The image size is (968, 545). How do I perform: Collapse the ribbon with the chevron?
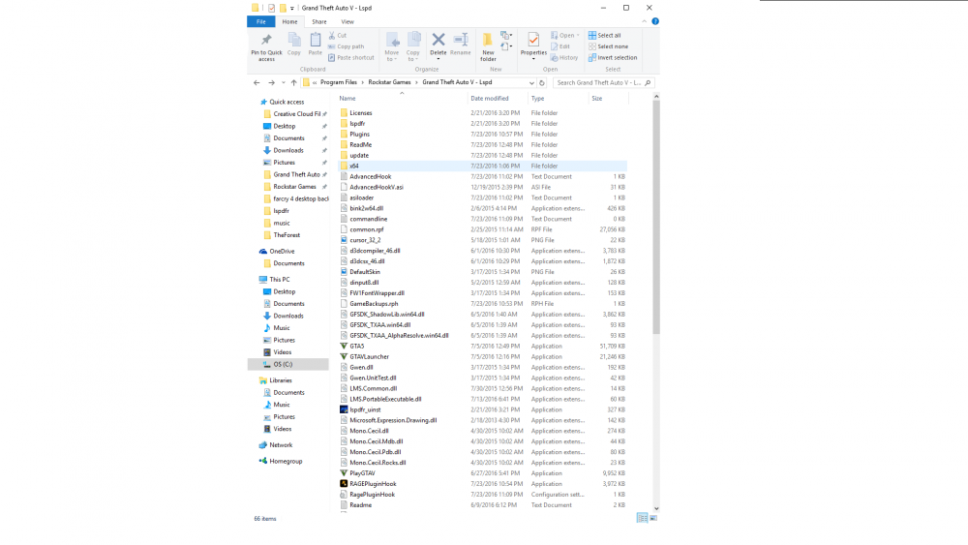pyautogui.click(x=644, y=21)
